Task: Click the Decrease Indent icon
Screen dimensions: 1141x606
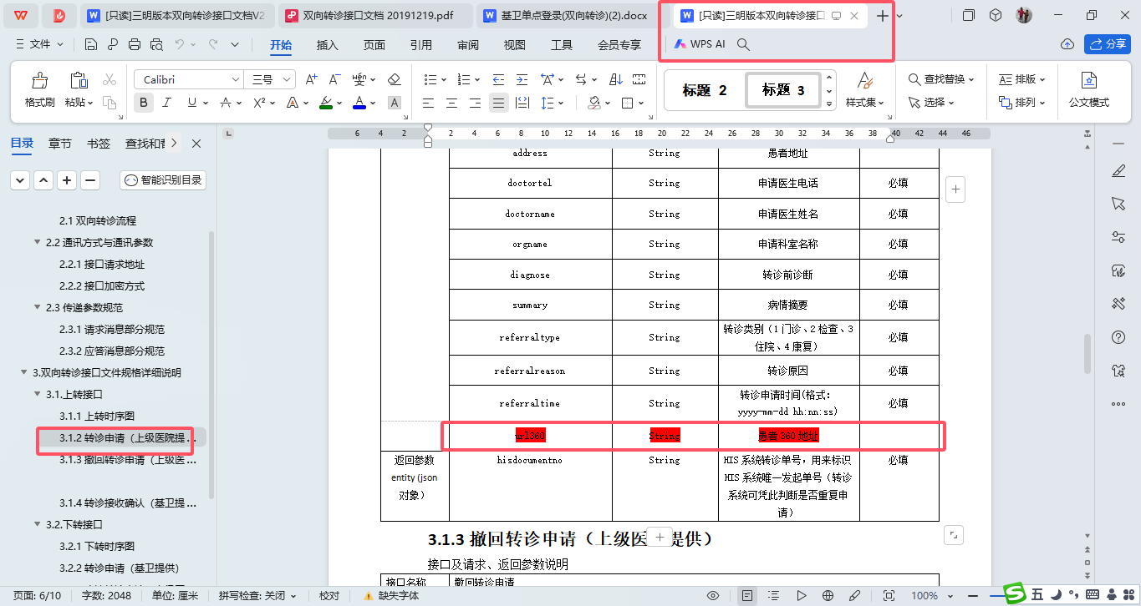Action: pyautogui.click(x=499, y=79)
